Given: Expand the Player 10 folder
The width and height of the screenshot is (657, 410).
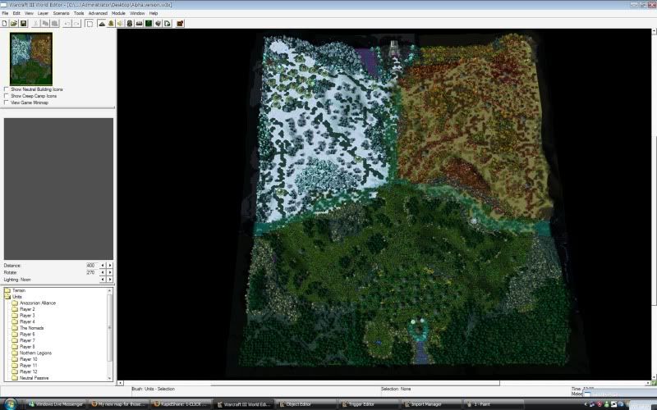Looking at the screenshot, I should [x=15, y=359].
